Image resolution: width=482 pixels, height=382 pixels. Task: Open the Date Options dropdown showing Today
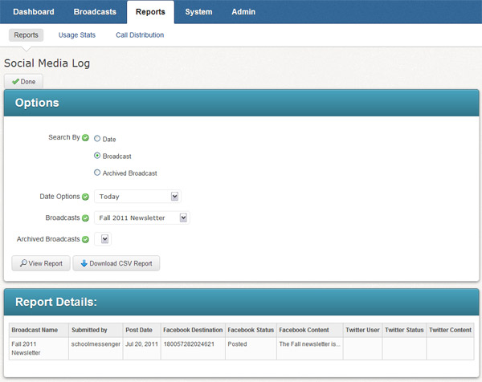tap(137, 197)
